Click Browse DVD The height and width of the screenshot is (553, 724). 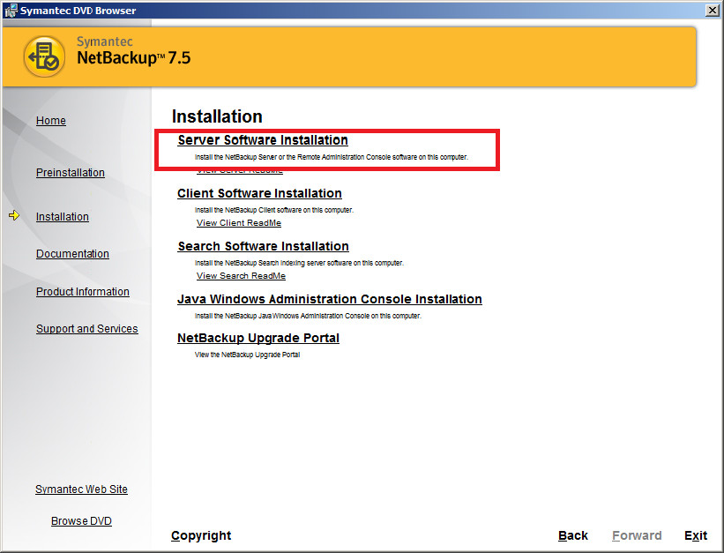[81, 521]
